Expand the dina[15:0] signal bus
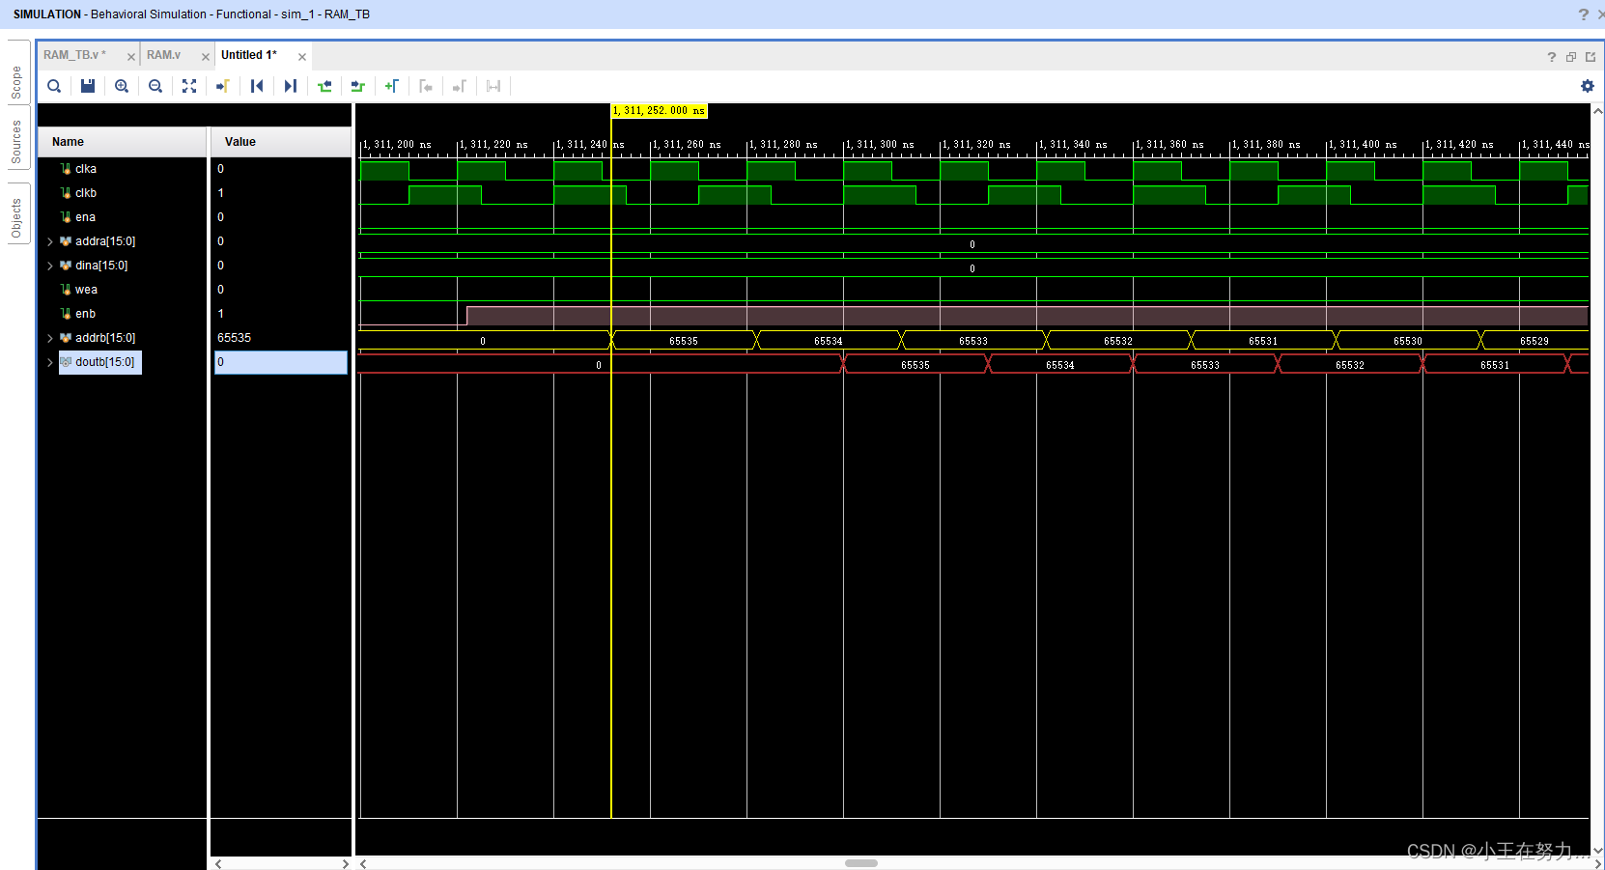Image resolution: width=1605 pixels, height=870 pixels. coord(50,266)
